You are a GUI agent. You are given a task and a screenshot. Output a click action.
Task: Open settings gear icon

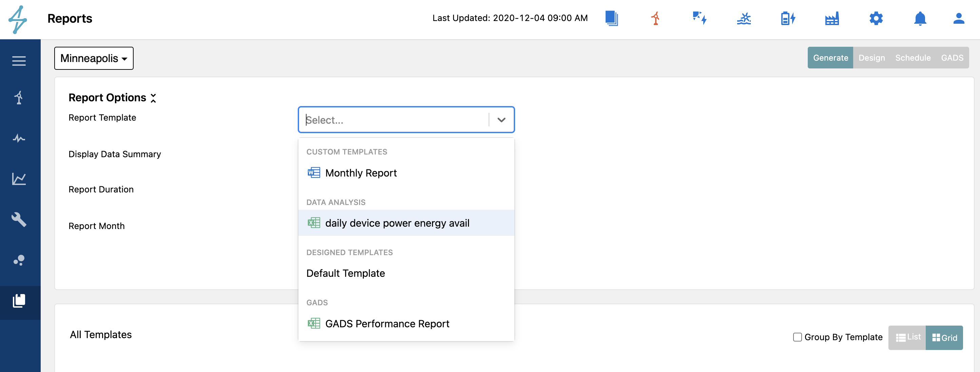tap(876, 18)
